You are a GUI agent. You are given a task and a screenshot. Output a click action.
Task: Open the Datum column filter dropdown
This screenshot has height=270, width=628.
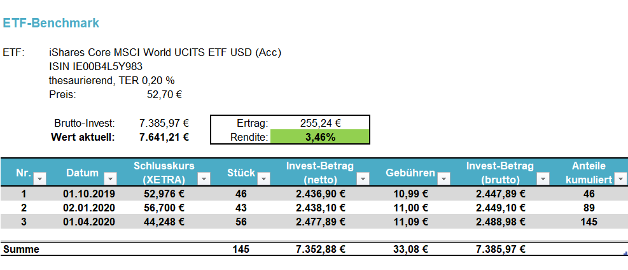(x=111, y=179)
